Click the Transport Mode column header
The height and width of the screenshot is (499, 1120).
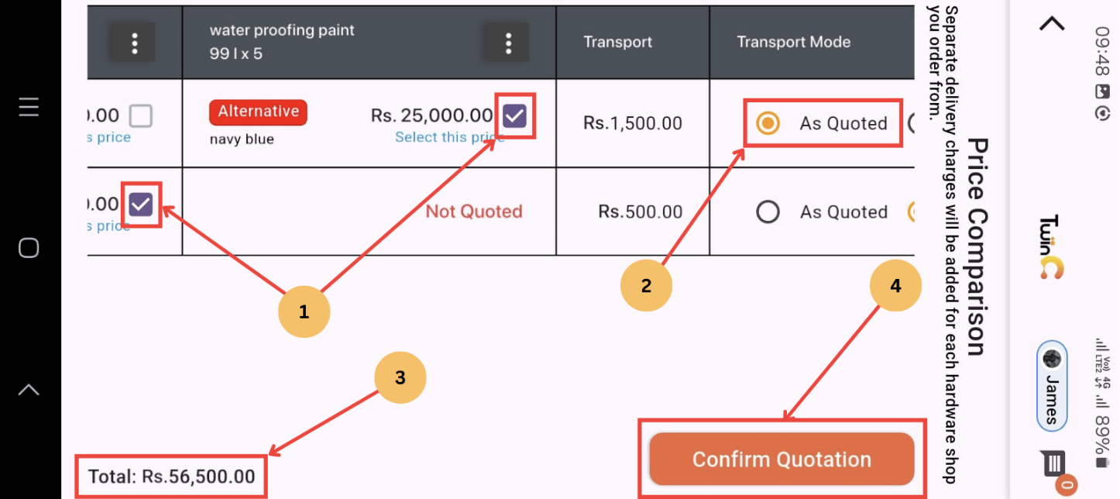click(x=793, y=42)
